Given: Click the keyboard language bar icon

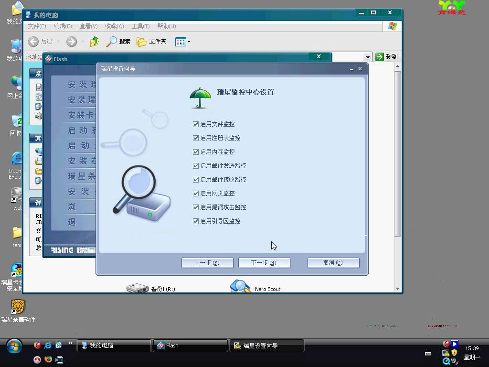Looking at the screenshot, I should tap(428, 354).
